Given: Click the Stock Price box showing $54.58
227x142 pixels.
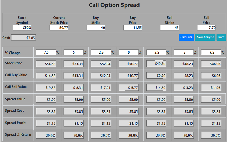Looking at the screenshot, I should pos(46,64).
